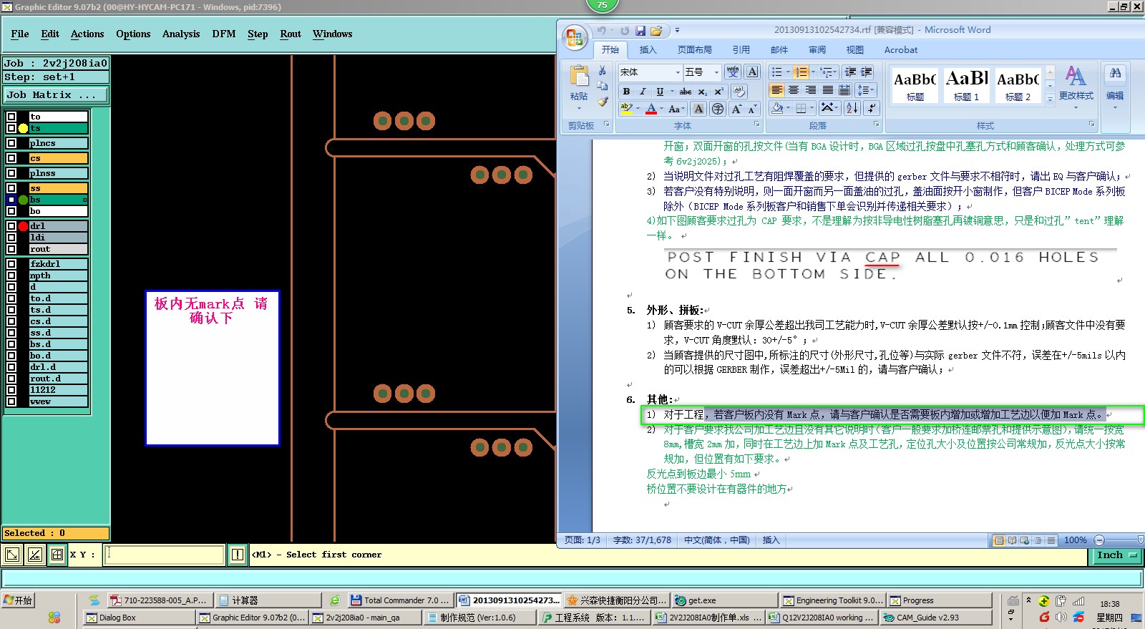Viewport: 1145px width, 629px height.
Task: Open the Actions menu in Graphic Editor
Action: (x=87, y=34)
